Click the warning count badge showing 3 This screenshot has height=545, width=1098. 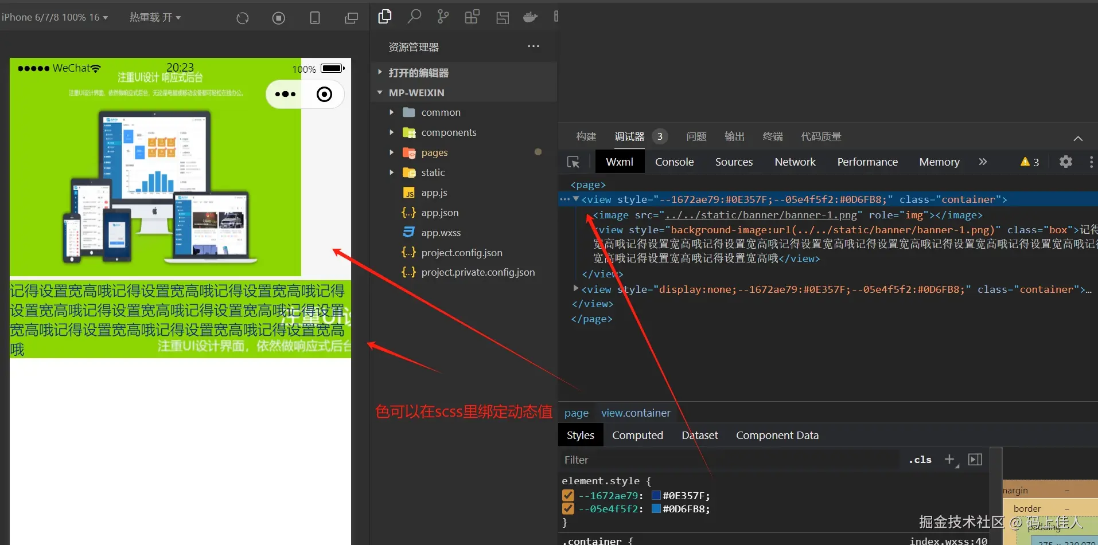1030,162
